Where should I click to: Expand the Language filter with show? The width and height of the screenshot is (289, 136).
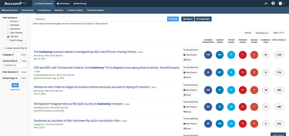pyautogui.click(x=24, y=55)
